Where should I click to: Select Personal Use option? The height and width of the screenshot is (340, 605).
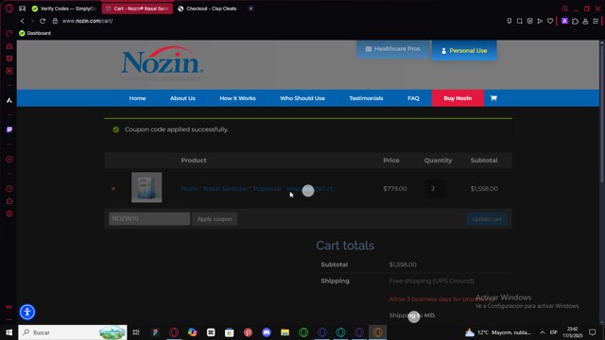(464, 50)
